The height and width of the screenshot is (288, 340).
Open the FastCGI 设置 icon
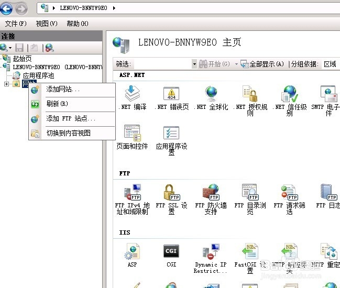tap(250, 251)
